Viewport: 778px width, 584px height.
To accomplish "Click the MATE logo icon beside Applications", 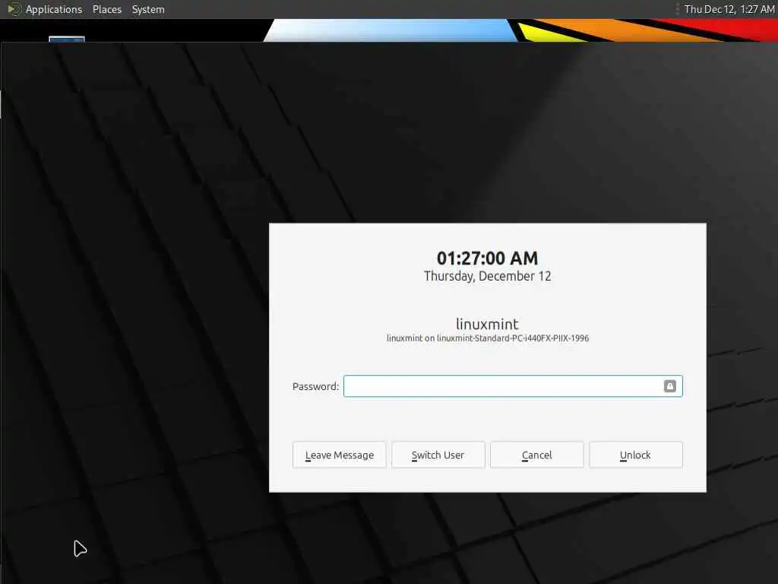I will tap(14, 9).
